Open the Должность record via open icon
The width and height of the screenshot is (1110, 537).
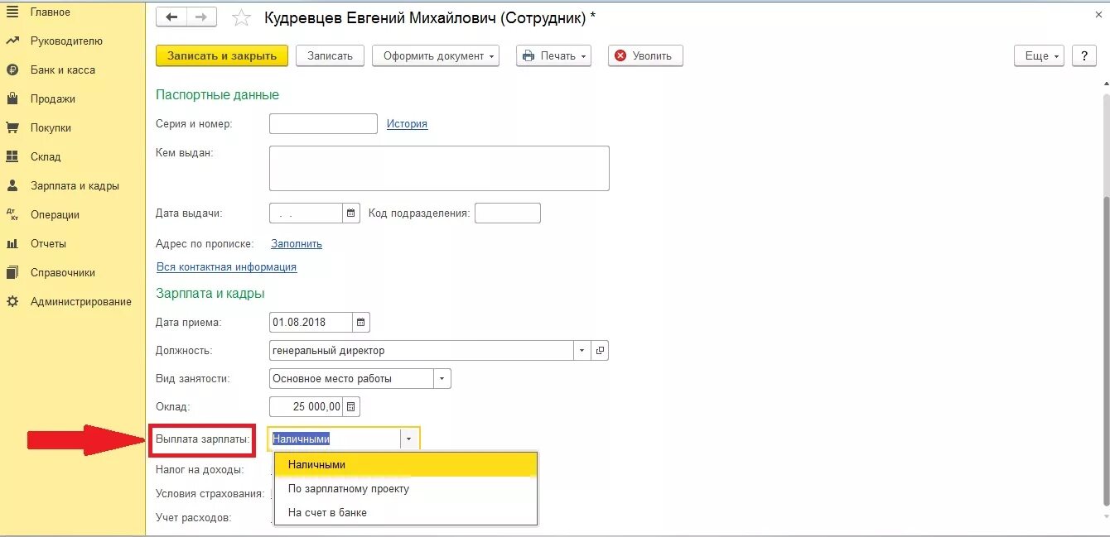click(x=601, y=350)
